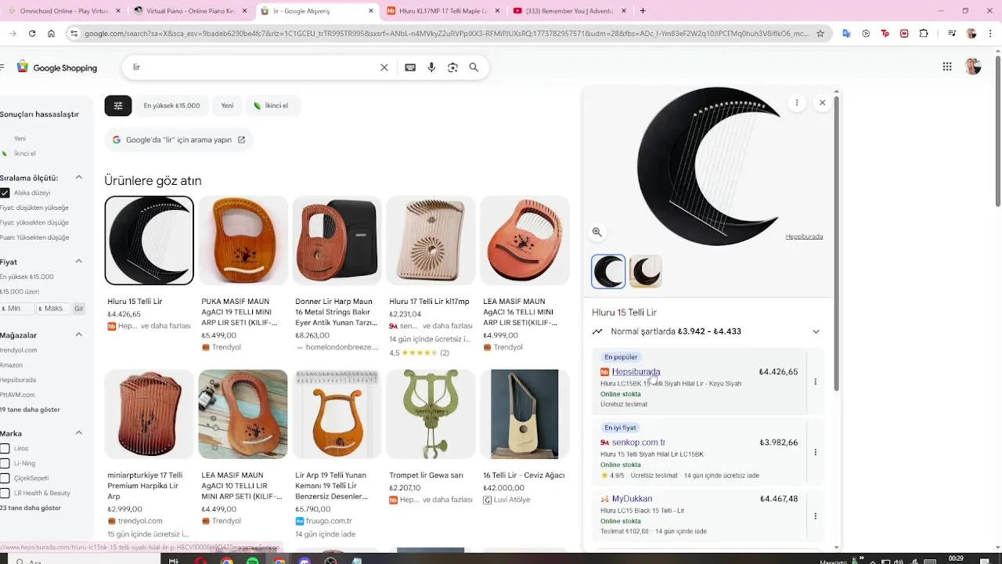Open more options in product panel header
1002x564 pixels.
tap(797, 103)
